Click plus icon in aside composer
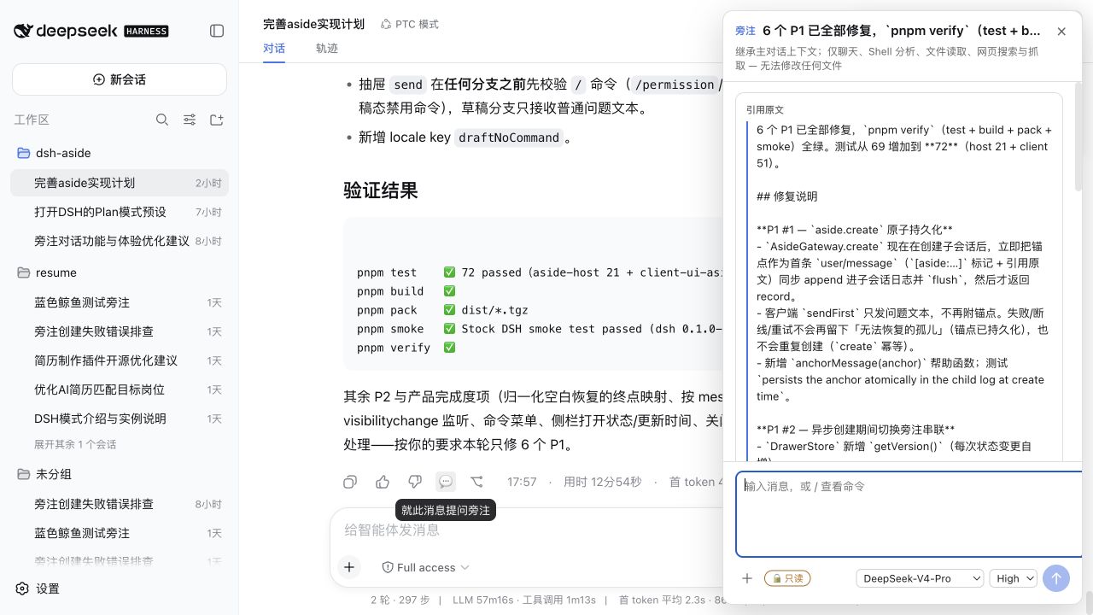The height and width of the screenshot is (615, 1093). pos(747,578)
